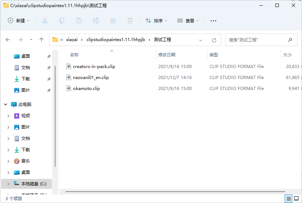Image resolution: width=302 pixels, height=203 pixels.
Task: Switch to details view layout
Action: [x=289, y=199]
